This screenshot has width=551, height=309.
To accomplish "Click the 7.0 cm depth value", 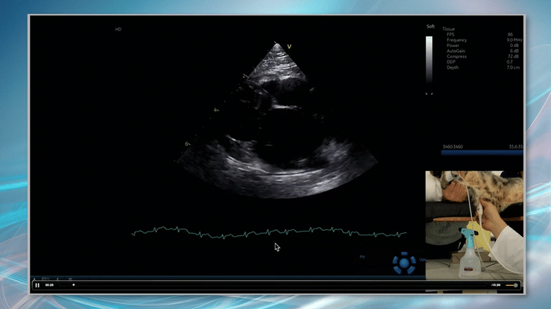I will [x=513, y=67].
